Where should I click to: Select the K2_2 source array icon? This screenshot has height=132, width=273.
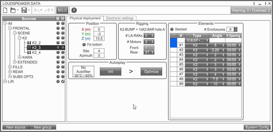[x=30, y=43]
